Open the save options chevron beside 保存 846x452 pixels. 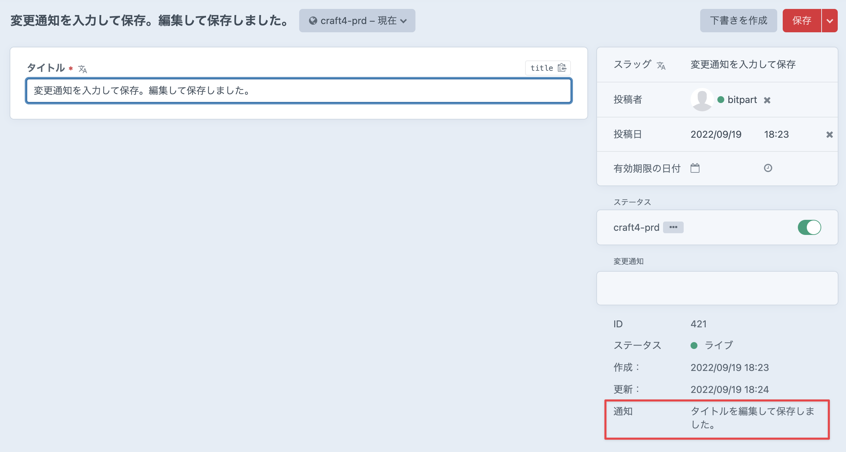[x=830, y=20]
